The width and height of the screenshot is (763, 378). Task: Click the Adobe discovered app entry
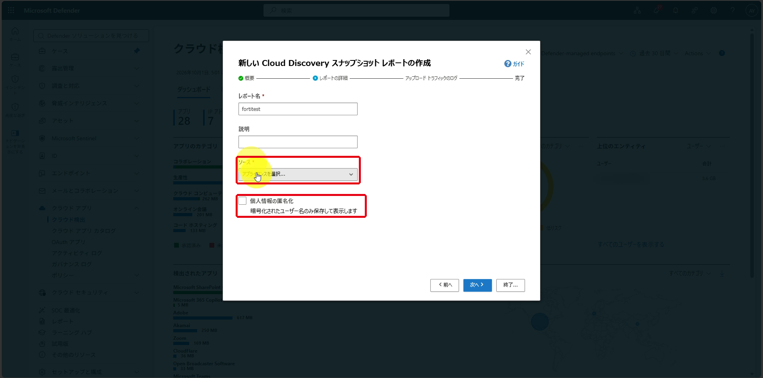coord(181,313)
